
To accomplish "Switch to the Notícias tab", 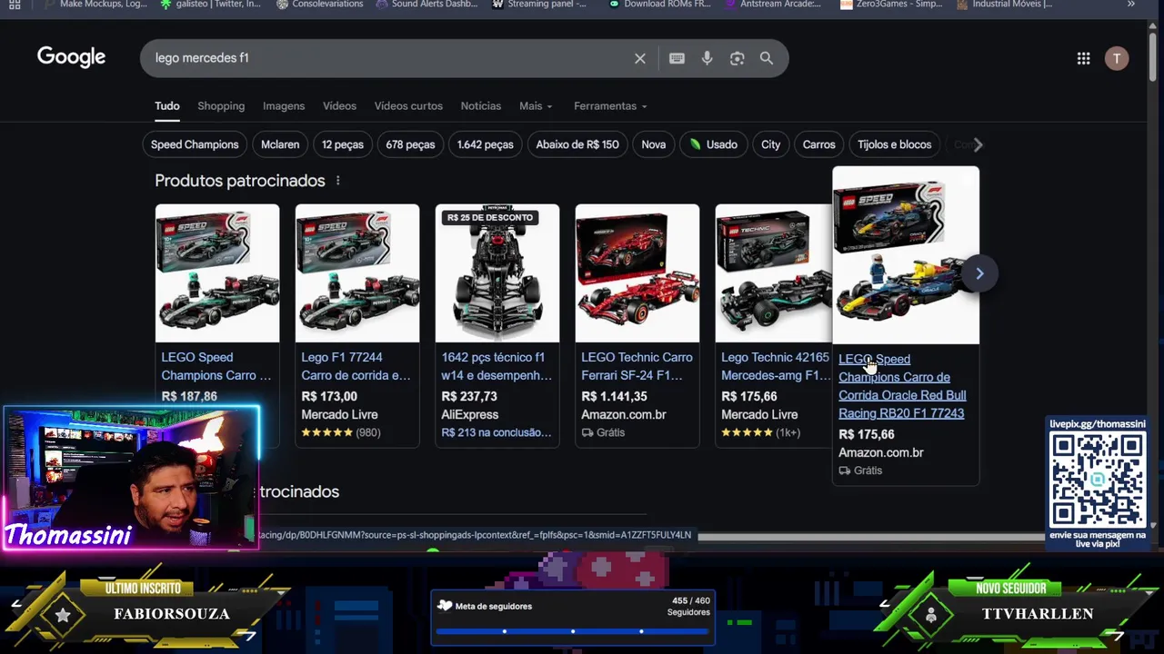I will (480, 106).
